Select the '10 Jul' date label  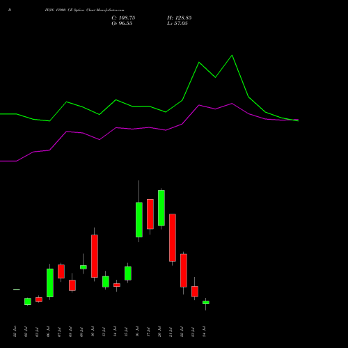click(93, 332)
